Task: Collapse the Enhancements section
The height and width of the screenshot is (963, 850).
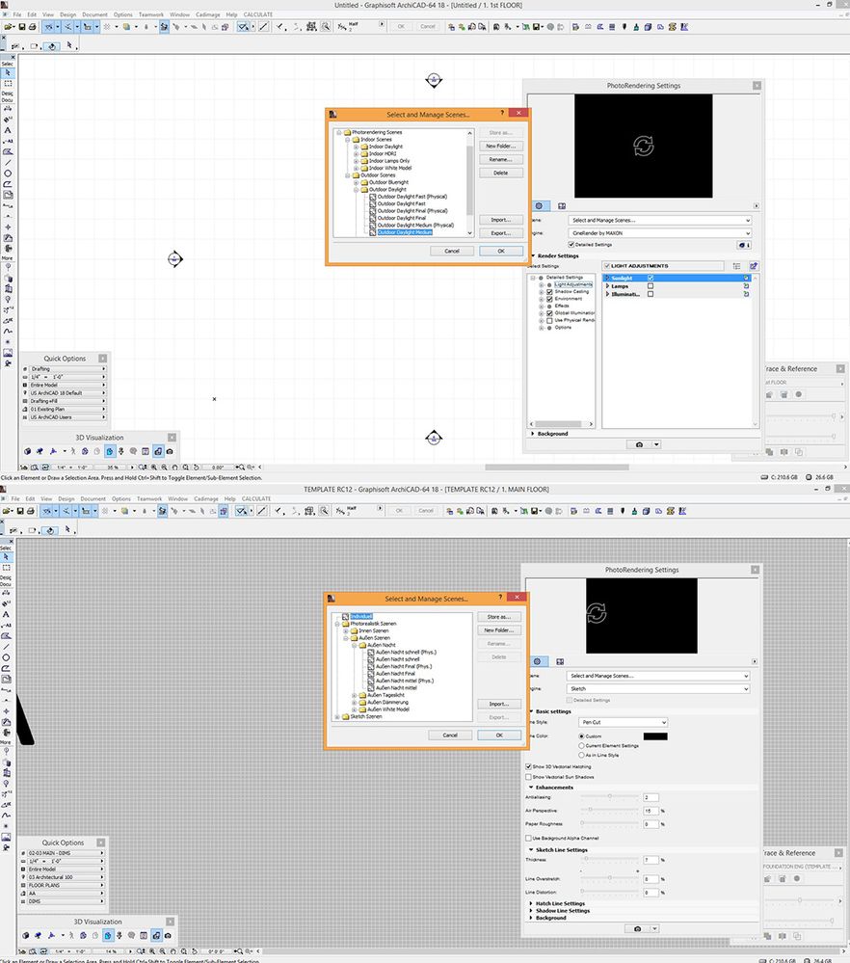Action: [531, 788]
